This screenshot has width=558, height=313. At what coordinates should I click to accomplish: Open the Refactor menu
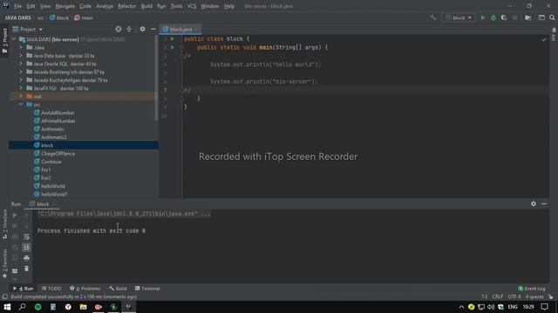coord(126,6)
